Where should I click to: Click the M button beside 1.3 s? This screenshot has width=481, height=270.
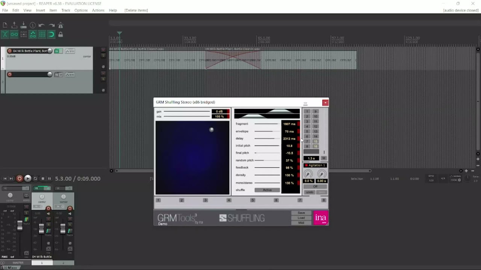click(324, 158)
